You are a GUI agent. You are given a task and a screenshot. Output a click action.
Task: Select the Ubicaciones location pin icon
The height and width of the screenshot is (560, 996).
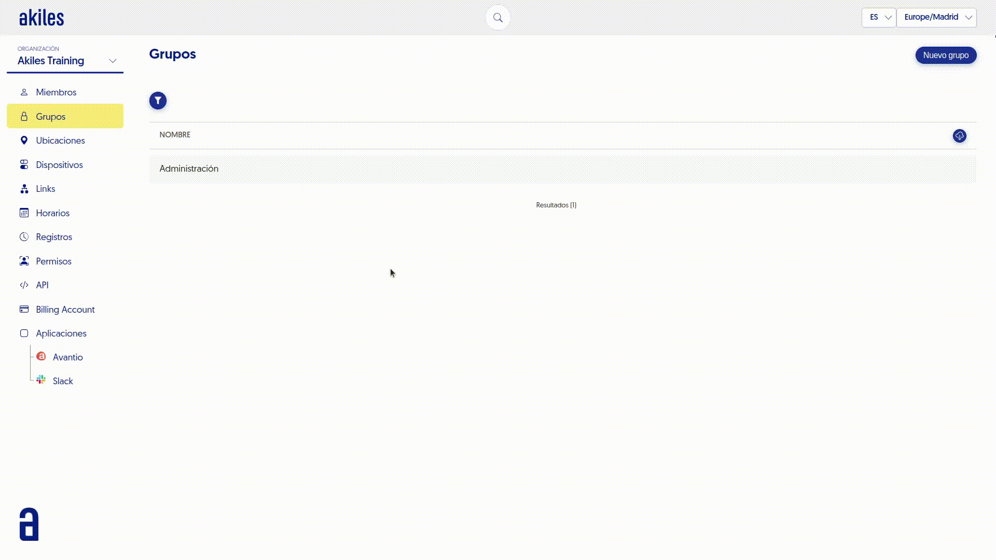pos(24,140)
